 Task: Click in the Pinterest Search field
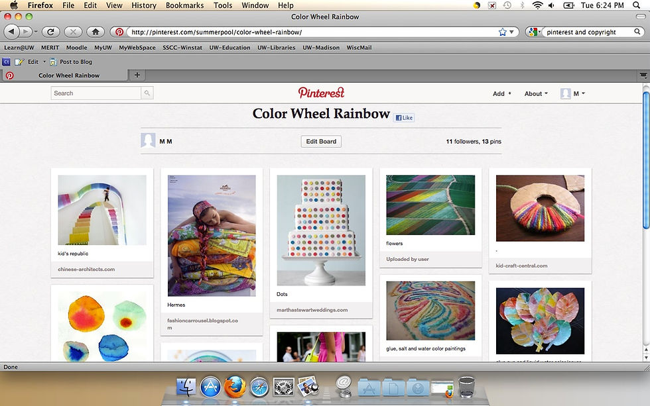click(x=96, y=93)
